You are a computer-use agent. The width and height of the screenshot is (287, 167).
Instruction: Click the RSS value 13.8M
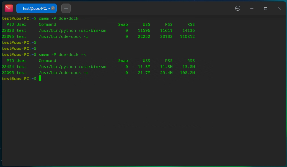188,67
